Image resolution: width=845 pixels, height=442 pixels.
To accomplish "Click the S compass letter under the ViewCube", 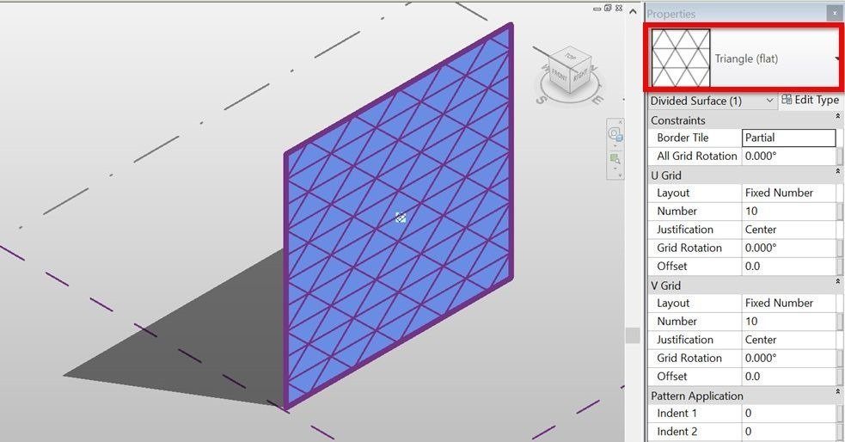I will pyautogui.click(x=541, y=101).
